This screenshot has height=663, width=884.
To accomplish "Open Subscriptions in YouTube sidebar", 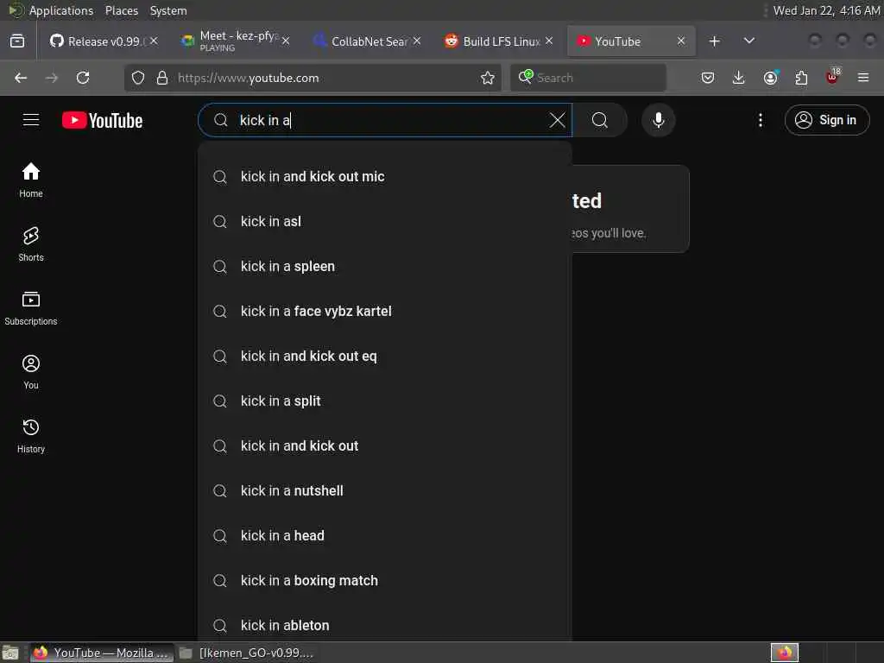I will 31,308.
